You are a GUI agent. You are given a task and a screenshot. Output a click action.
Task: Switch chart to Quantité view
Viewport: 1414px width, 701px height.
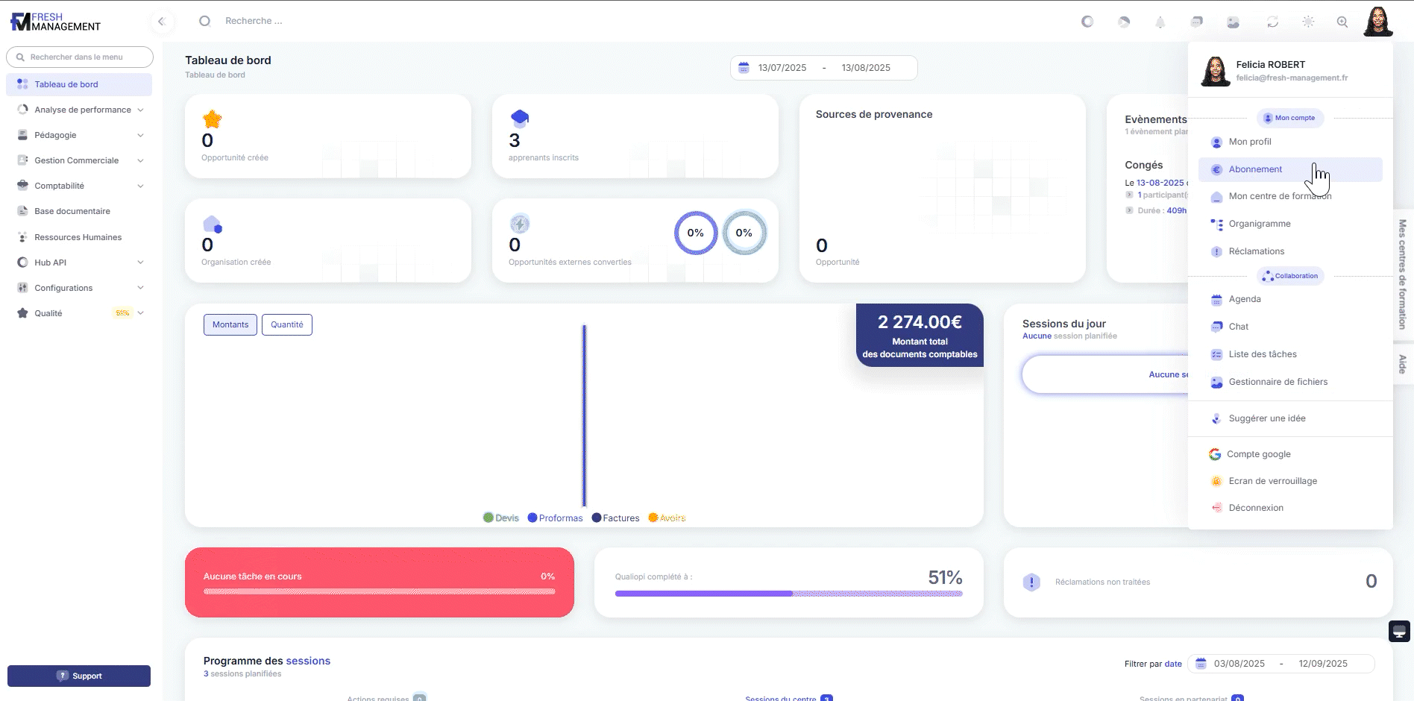[x=287, y=325]
